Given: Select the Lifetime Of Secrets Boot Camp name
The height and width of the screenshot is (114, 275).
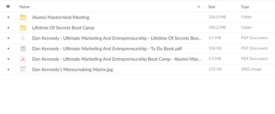Looking at the screenshot, I should click(x=63, y=28).
